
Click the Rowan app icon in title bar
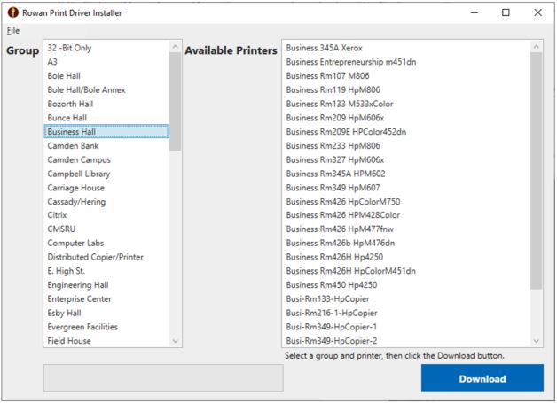pos(11,12)
